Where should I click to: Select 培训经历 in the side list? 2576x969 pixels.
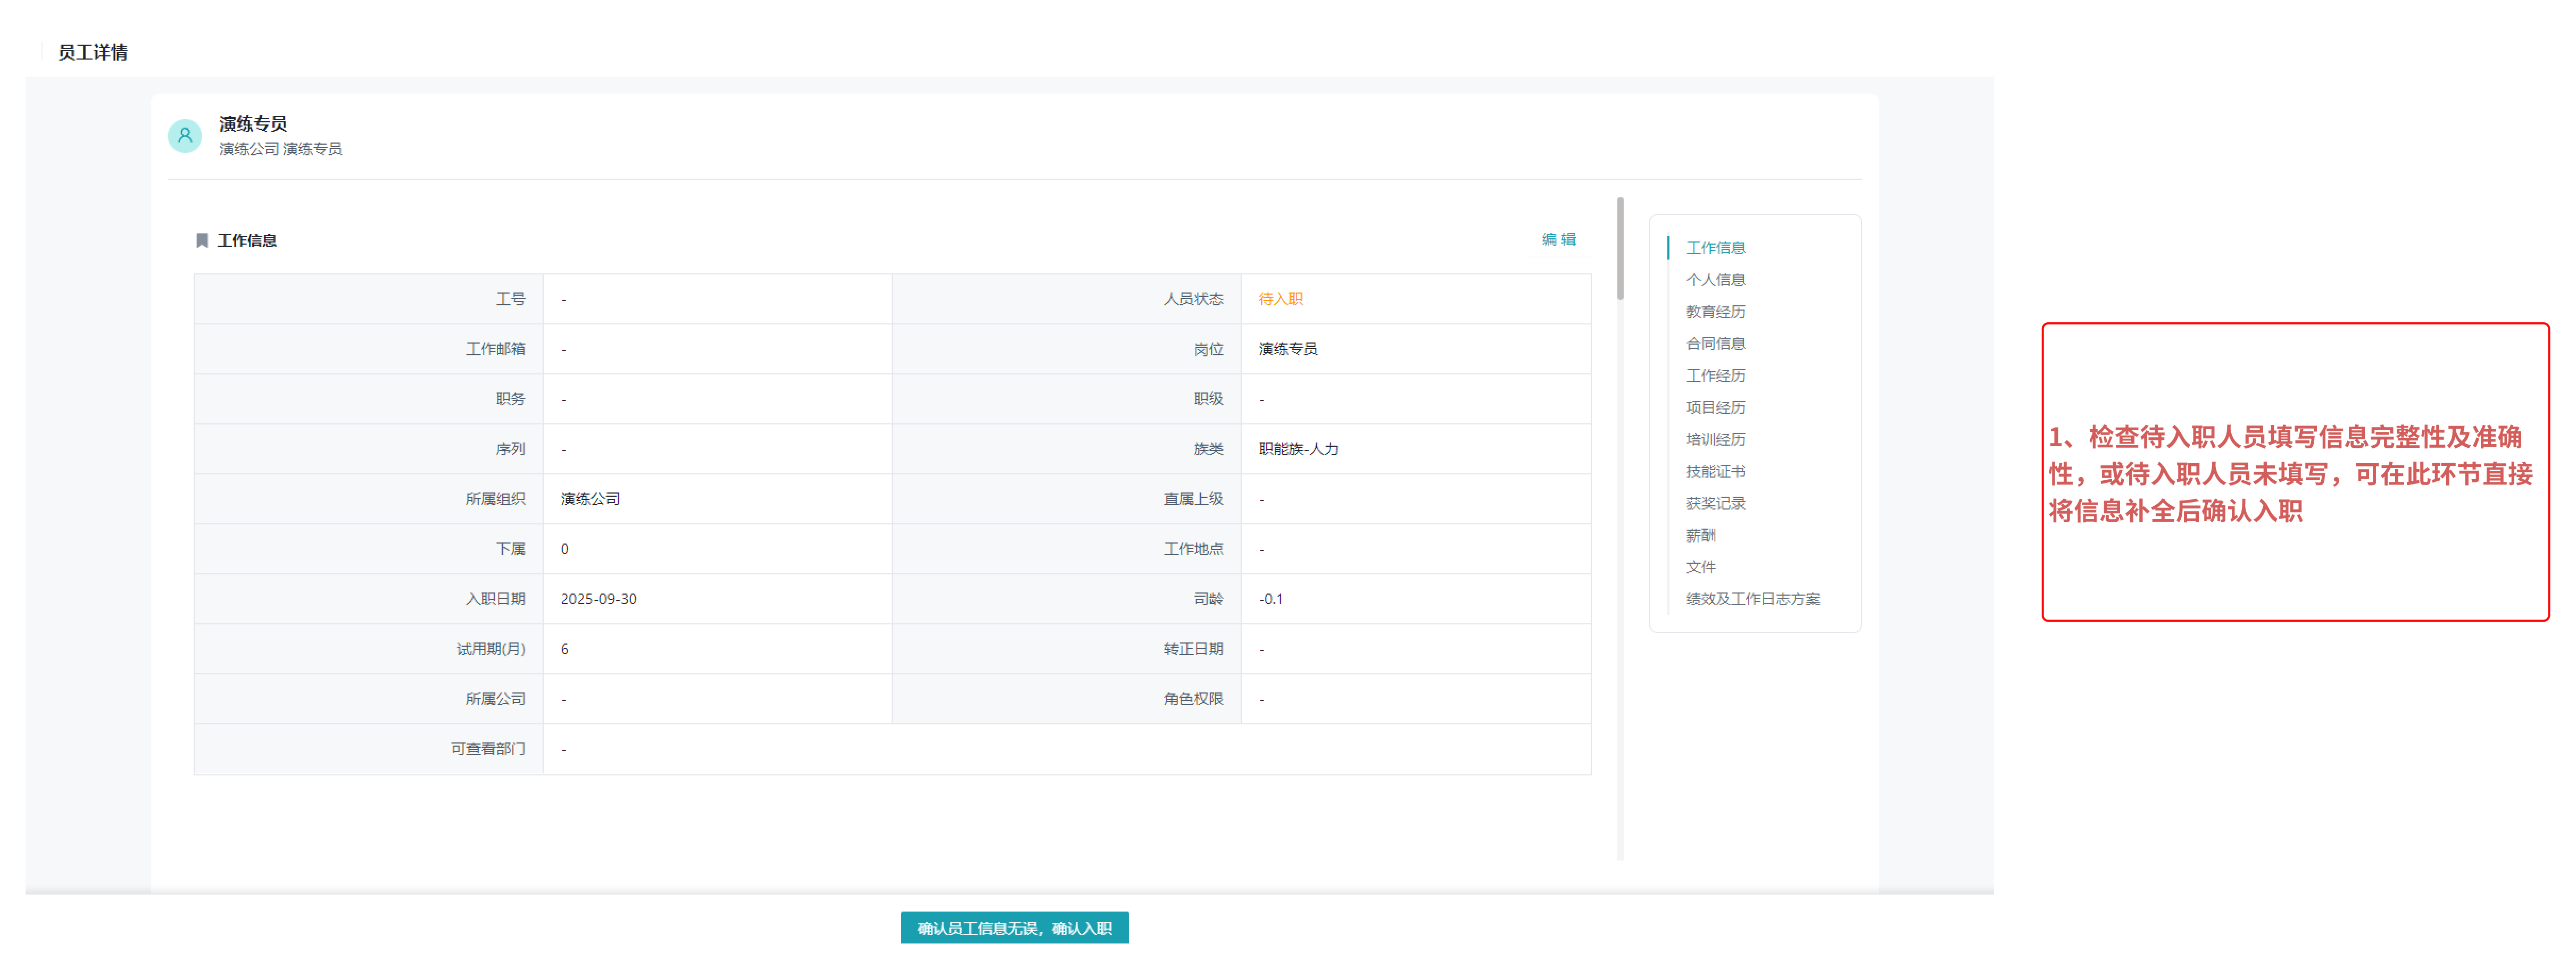click(x=1715, y=439)
